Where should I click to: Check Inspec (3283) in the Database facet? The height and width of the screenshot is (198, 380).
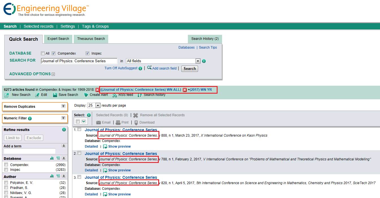tap(6, 170)
